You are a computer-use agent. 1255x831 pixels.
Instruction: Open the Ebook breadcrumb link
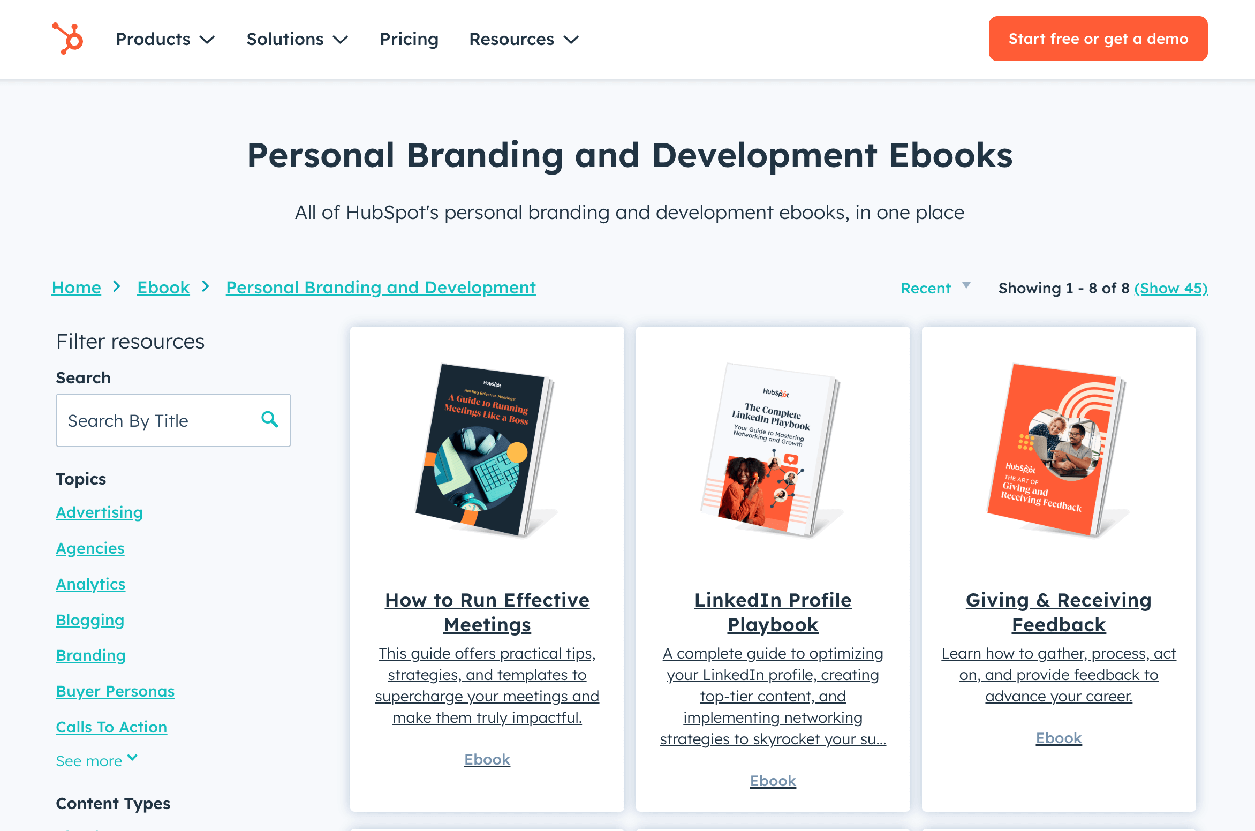tap(163, 288)
